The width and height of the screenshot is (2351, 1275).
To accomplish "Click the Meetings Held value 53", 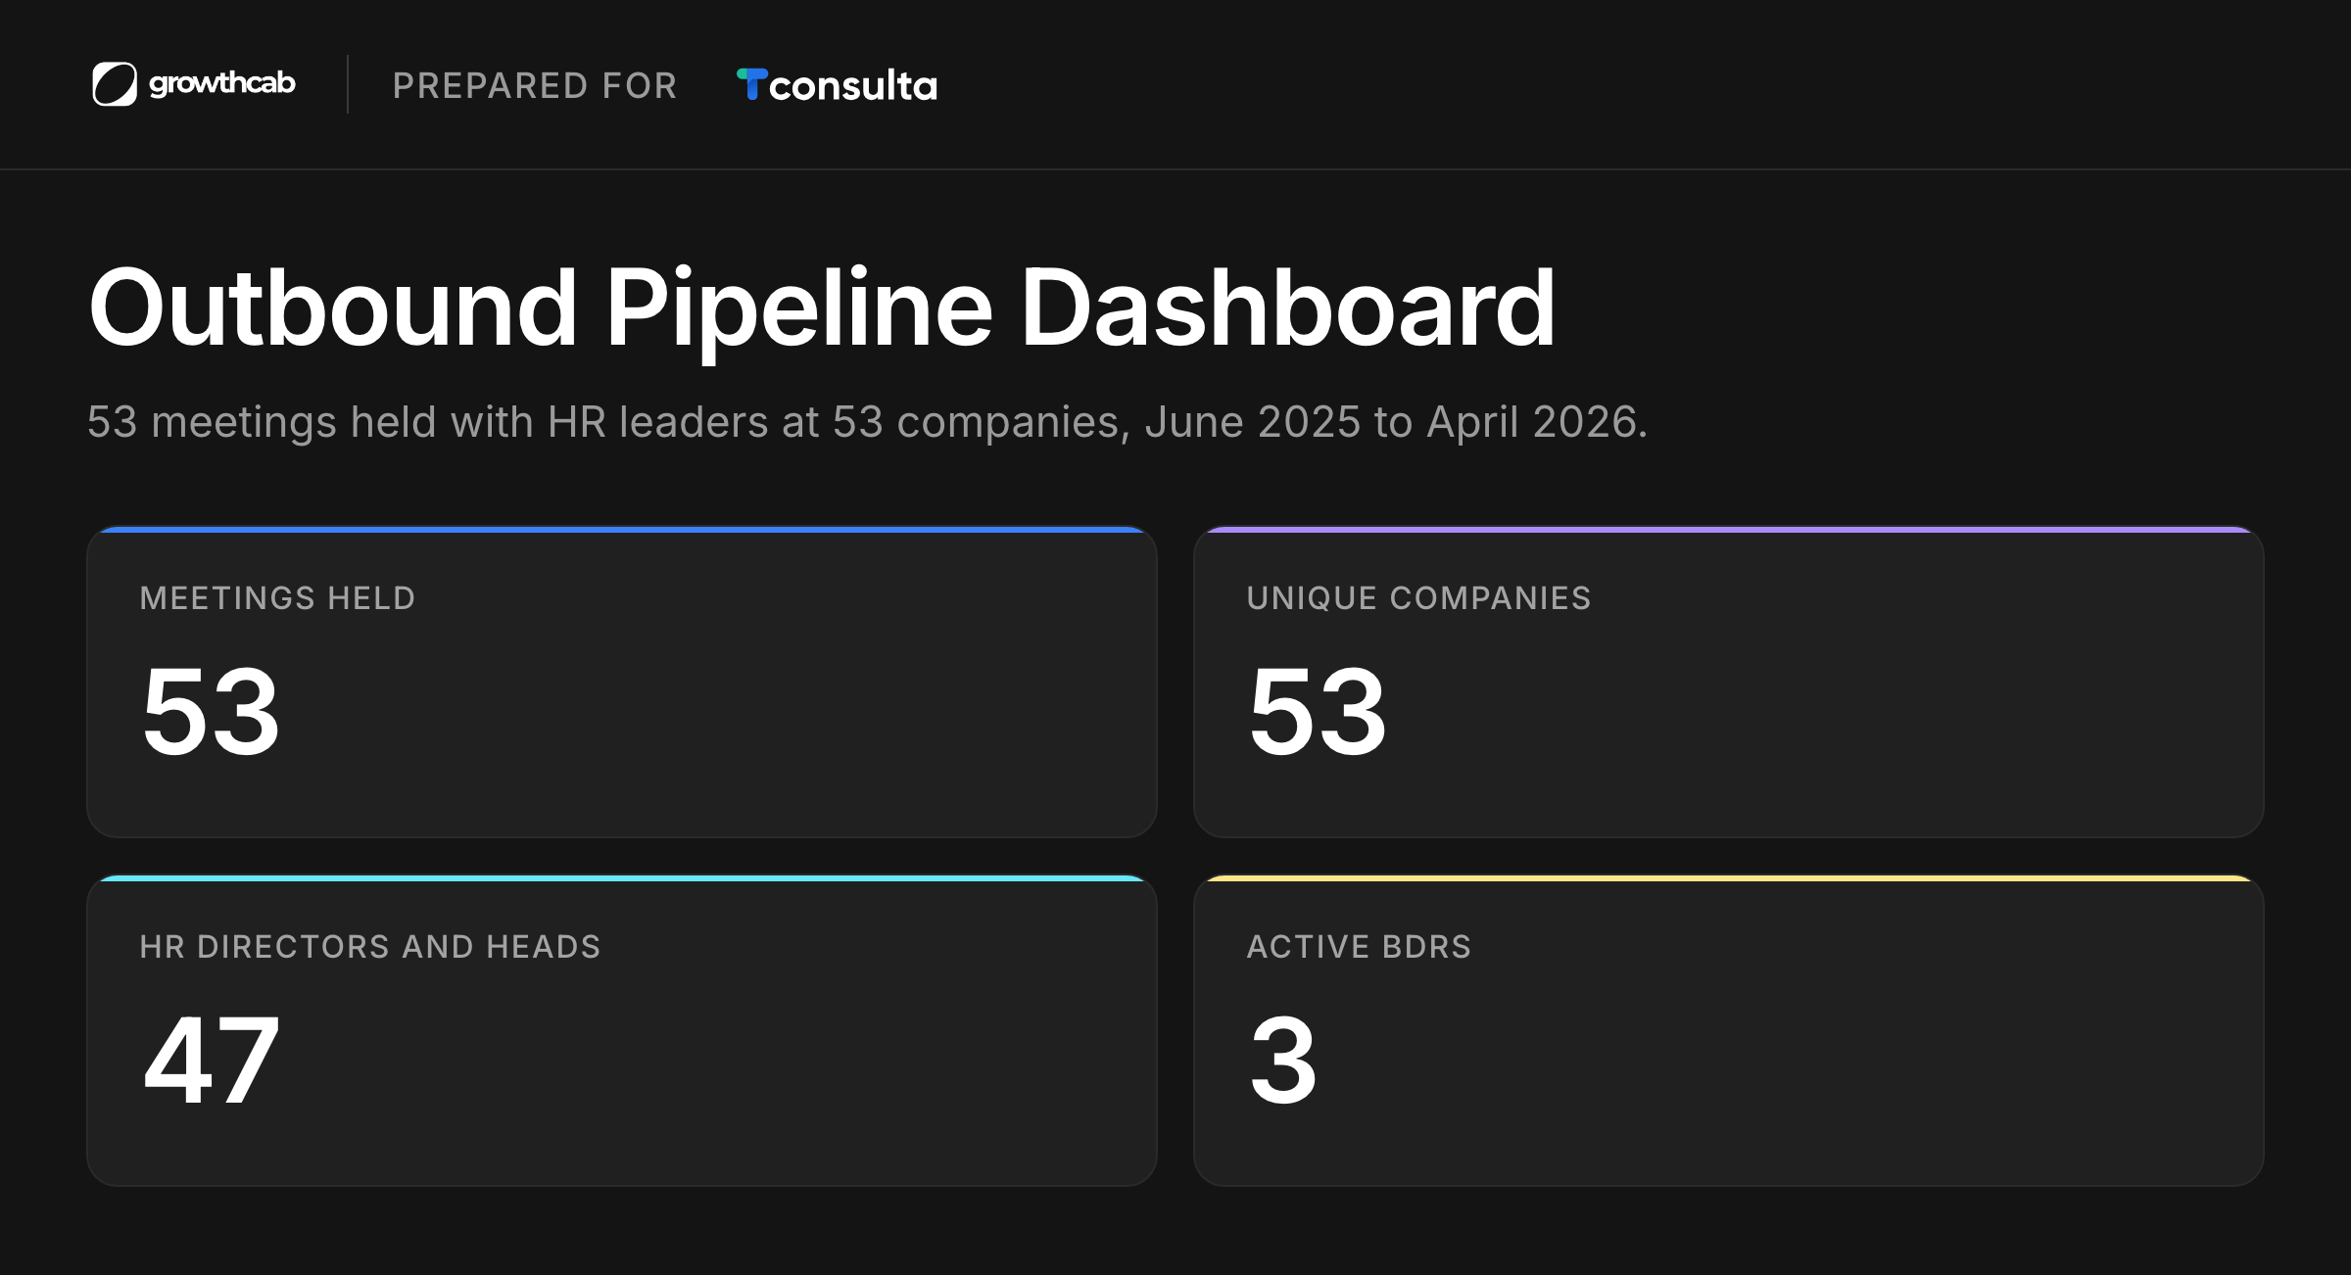I will 212,712.
